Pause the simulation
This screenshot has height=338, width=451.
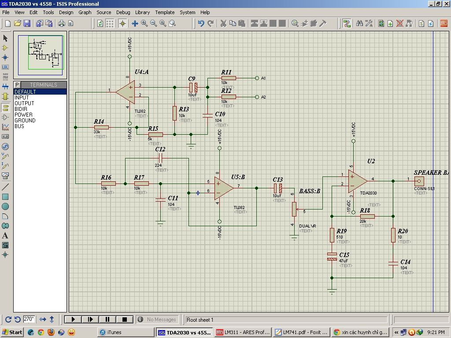[x=107, y=320]
